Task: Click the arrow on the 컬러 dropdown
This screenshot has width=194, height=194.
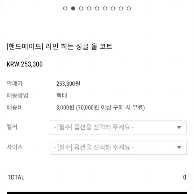Action: click(179, 127)
